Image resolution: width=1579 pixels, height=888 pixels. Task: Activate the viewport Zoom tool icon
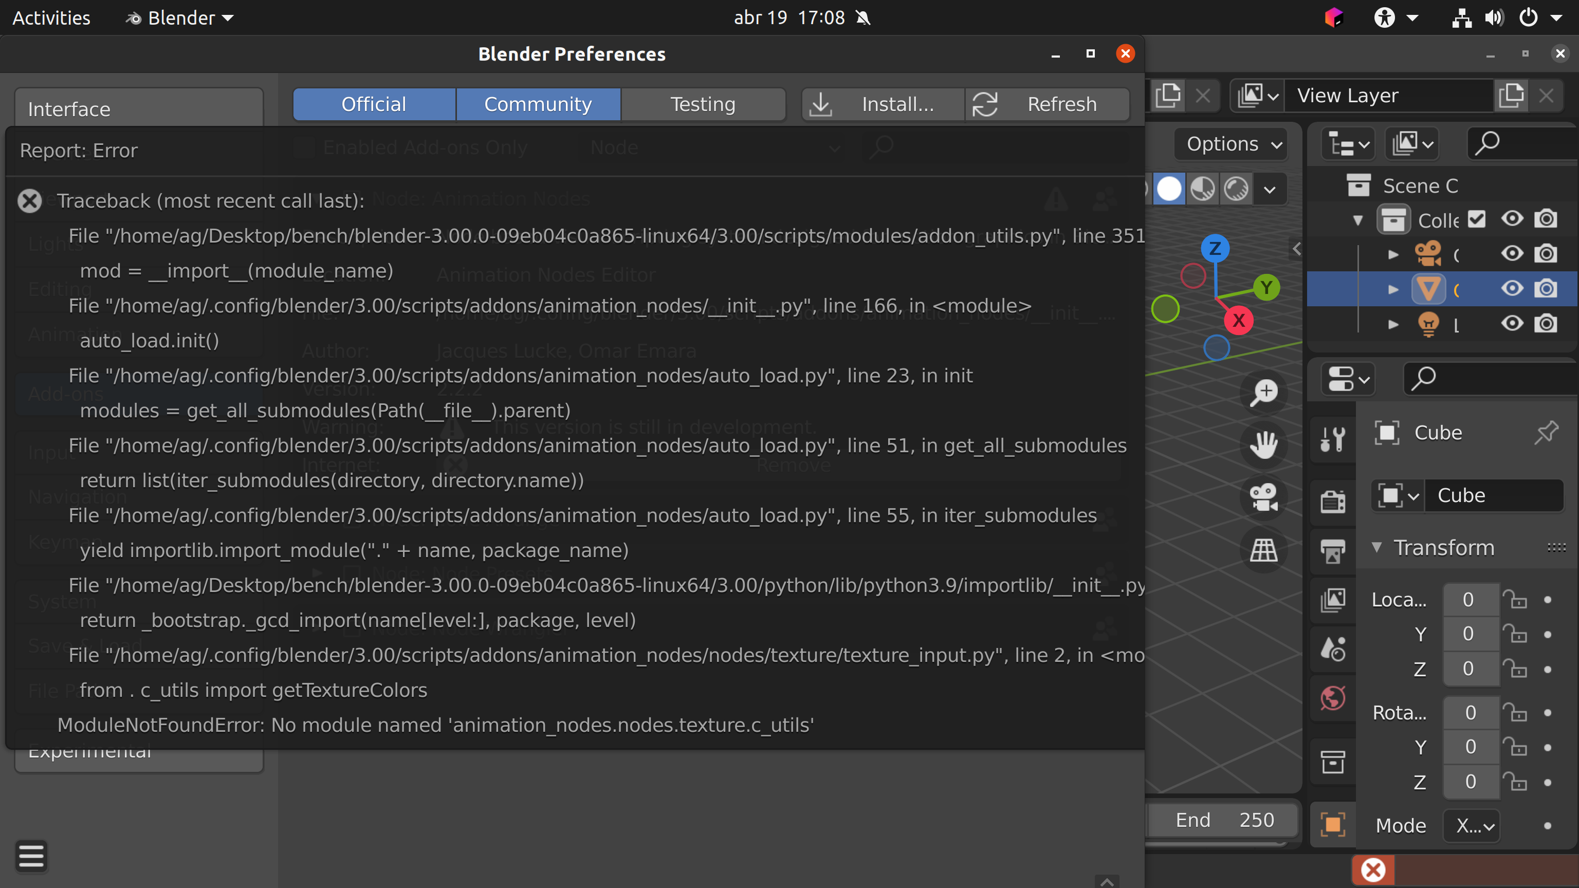(1264, 392)
